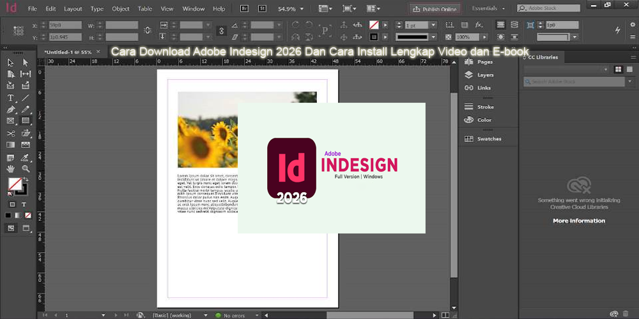
Task: Click the Quick Apply lightning icon
Action: 618,30
